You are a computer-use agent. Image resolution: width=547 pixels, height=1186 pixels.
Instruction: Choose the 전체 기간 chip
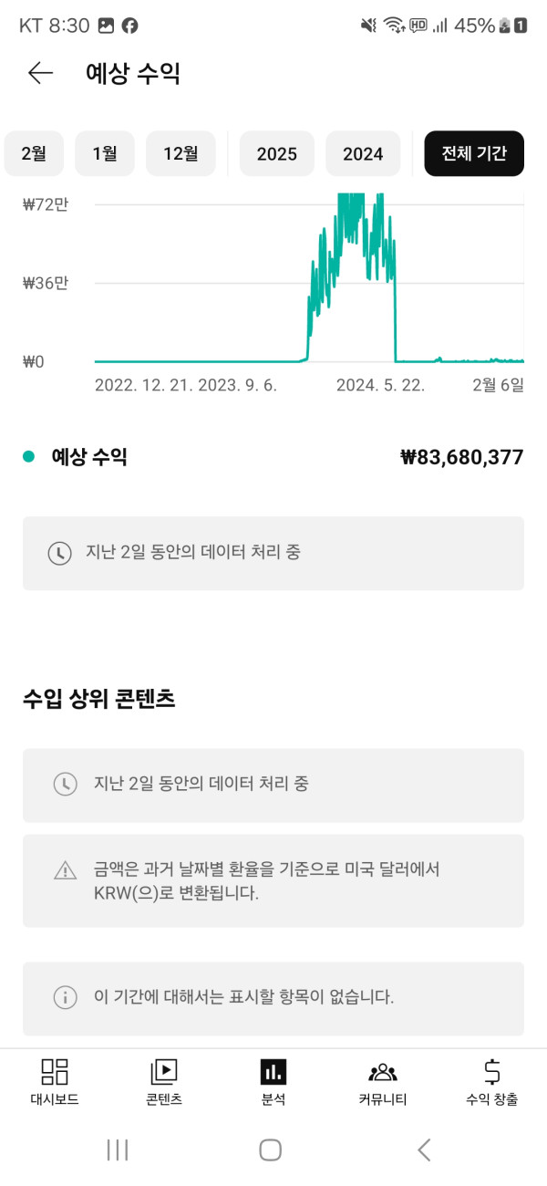[474, 153]
